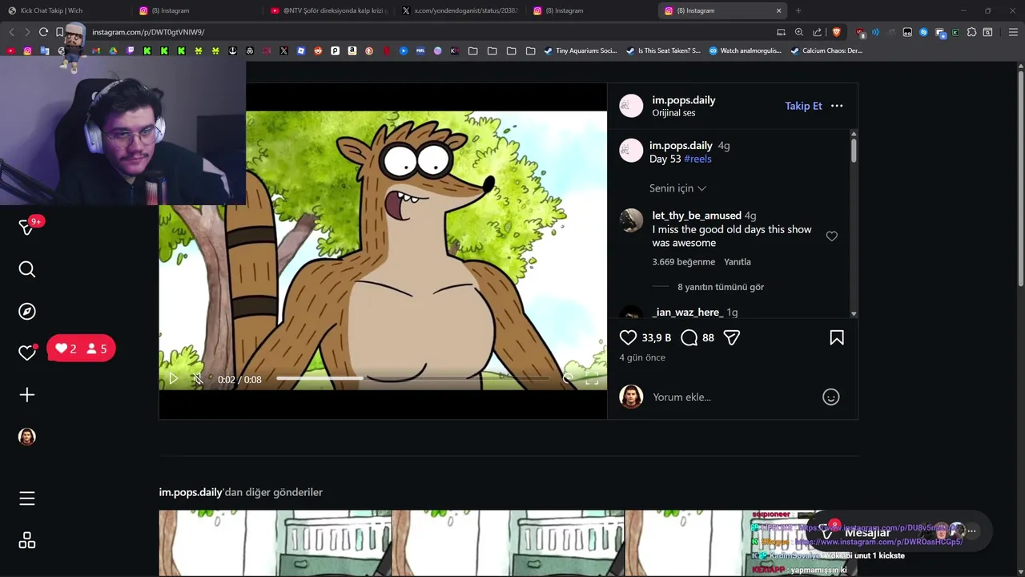The width and height of the screenshot is (1025, 577).
Task: Switch to the x.com yondendoganist tab
Action: click(x=460, y=10)
